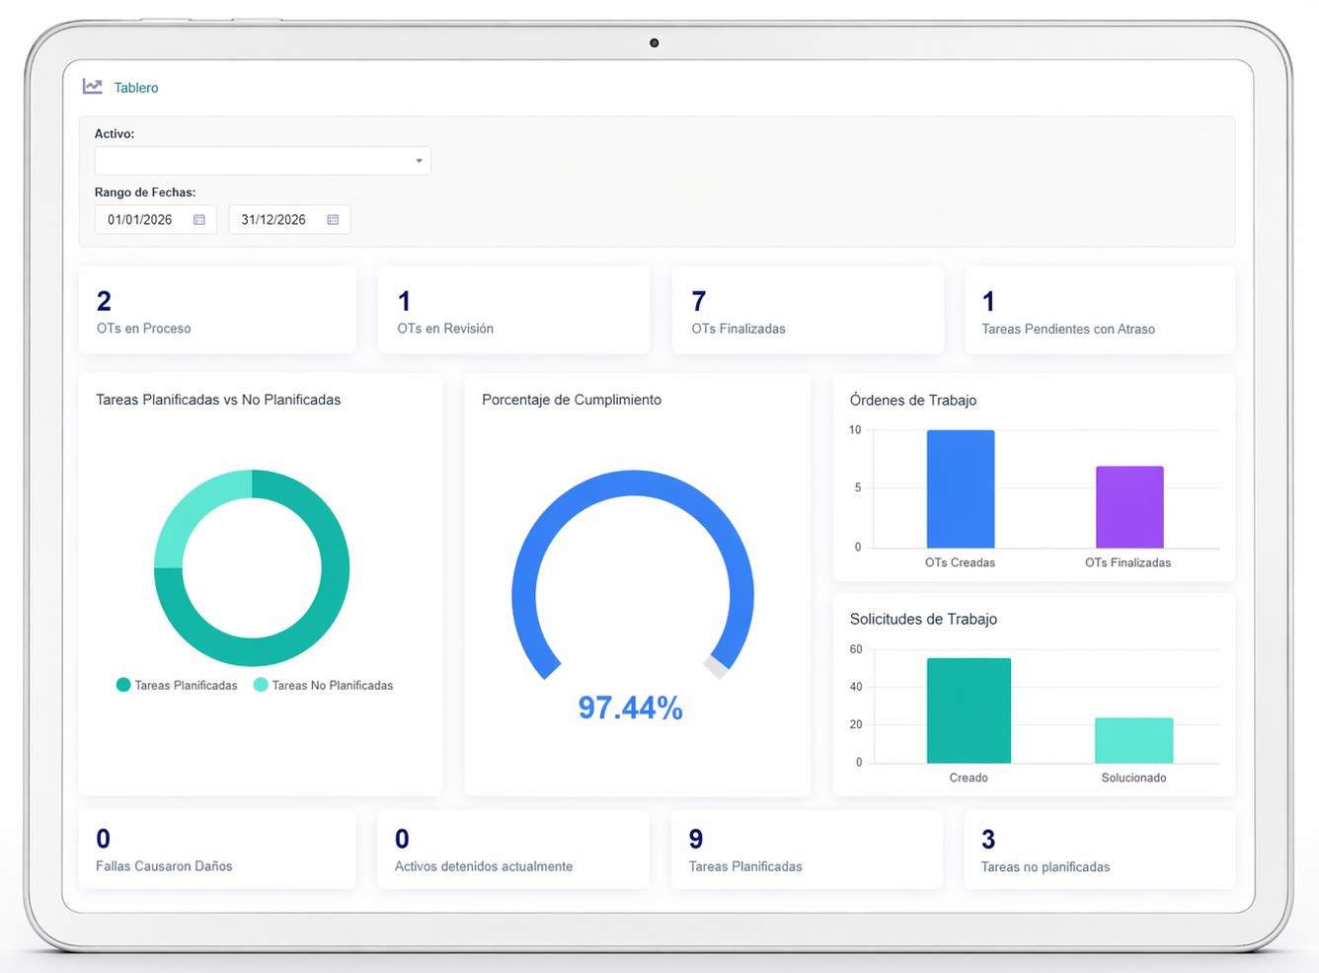Click the OTs Finalizadas card showing 7

[x=807, y=309]
